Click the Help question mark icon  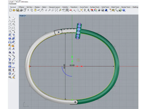click(123, 10)
